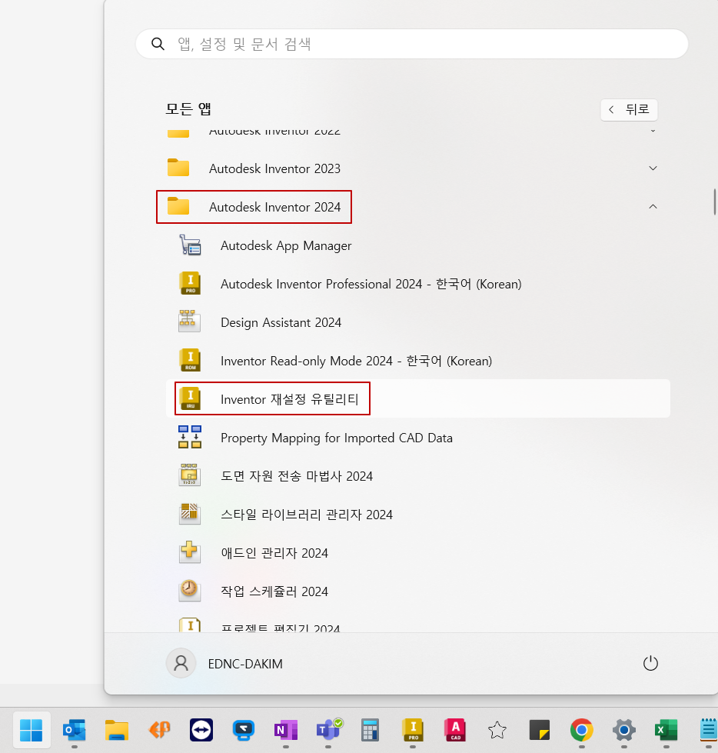The width and height of the screenshot is (718, 753).
Task: Click the Inventor Professional 2024 PRO icon in the list
Action: (x=190, y=283)
